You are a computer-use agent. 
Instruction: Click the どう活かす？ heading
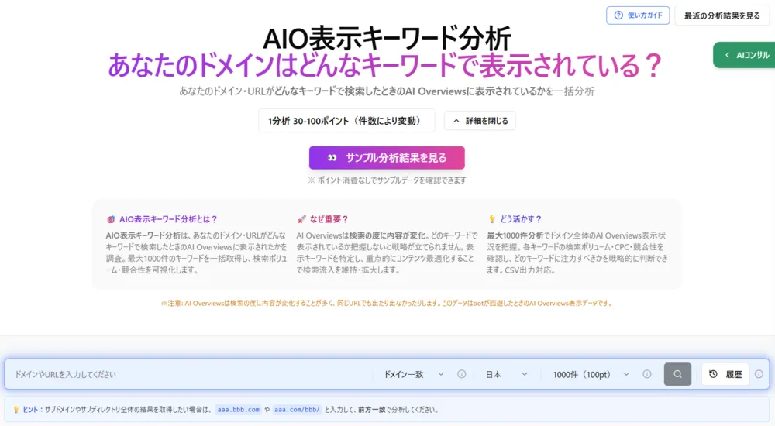521,219
